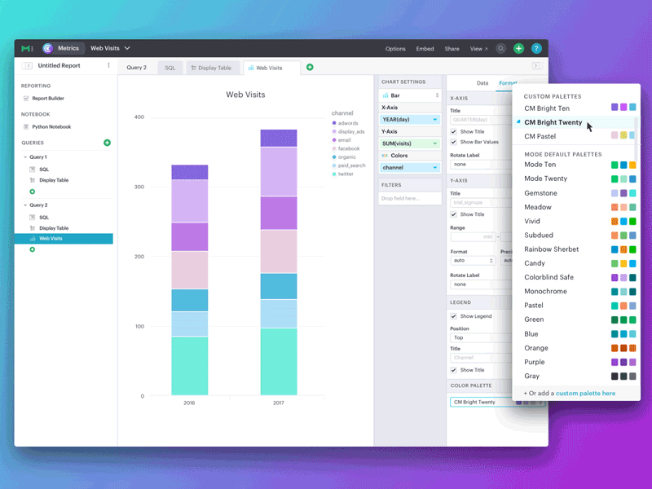Switch to Query 2 tab

pos(137,68)
